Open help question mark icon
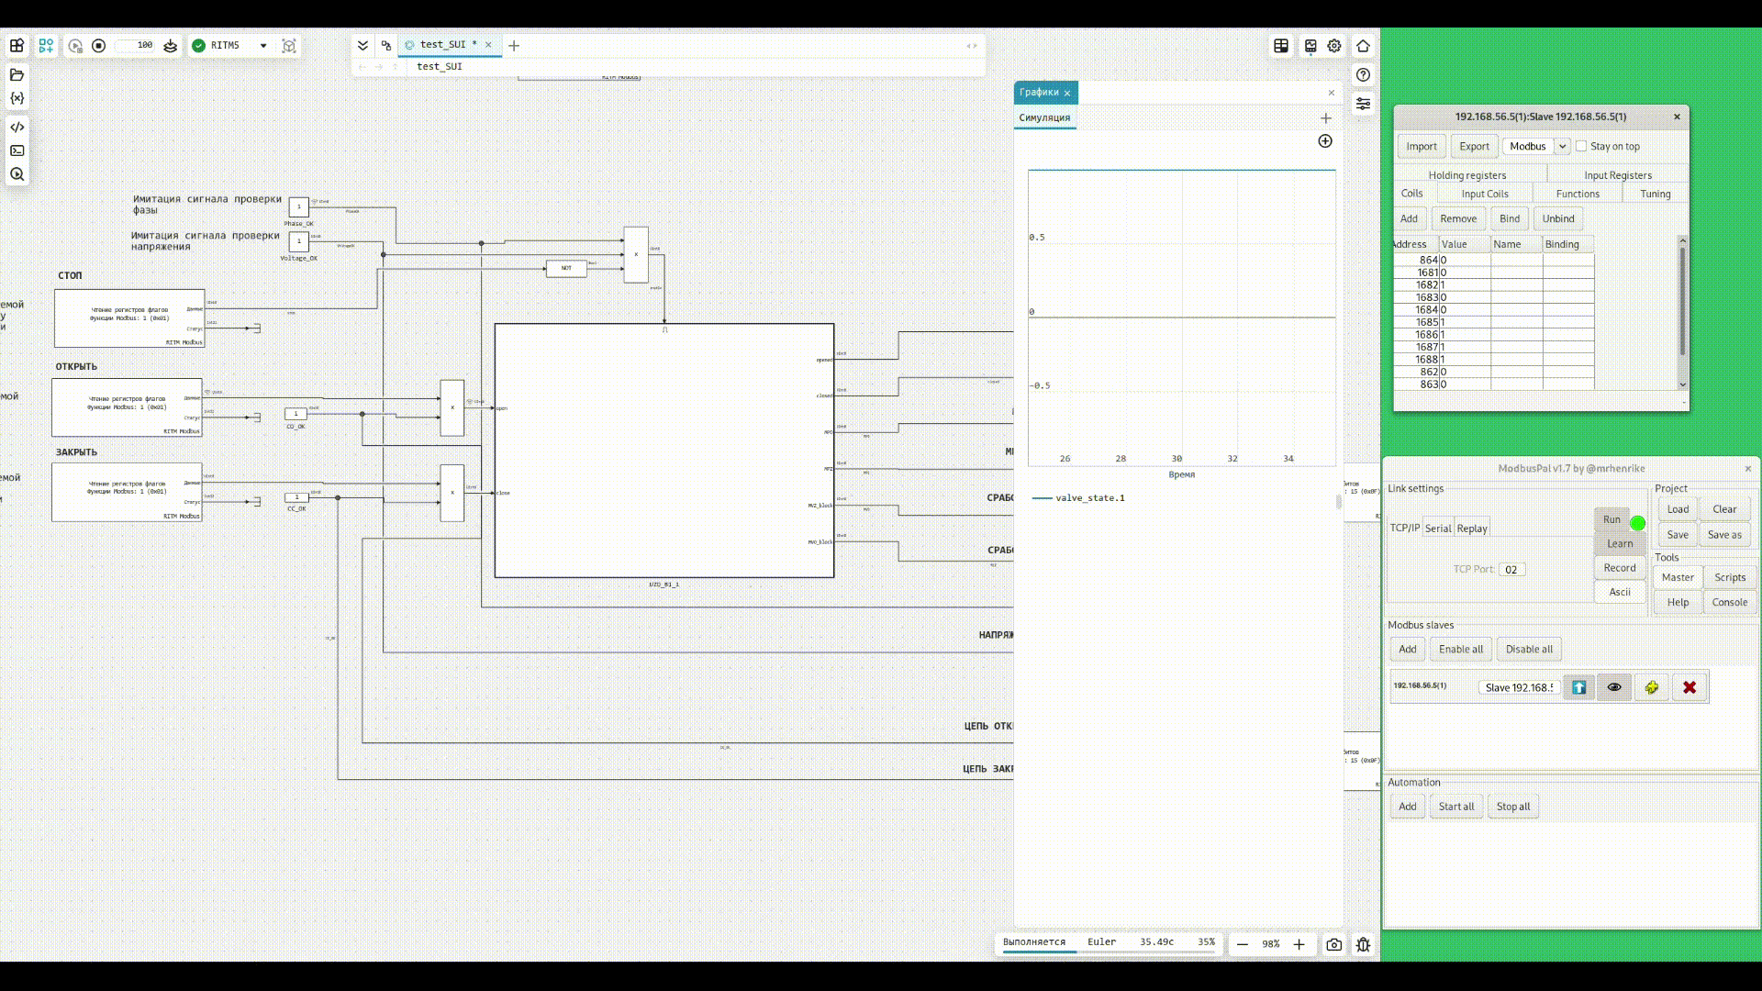The width and height of the screenshot is (1762, 991). pyautogui.click(x=1363, y=74)
